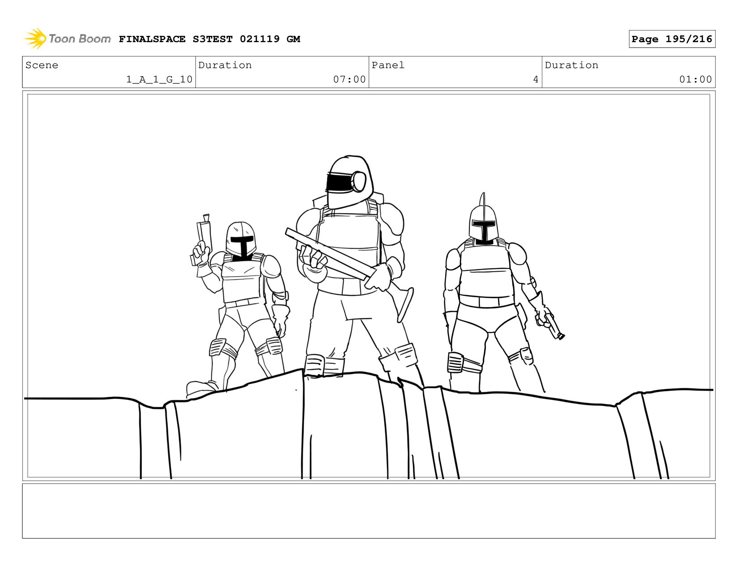Click the empty notes box below the panel
The width and height of the screenshot is (738, 572).
(x=369, y=511)
